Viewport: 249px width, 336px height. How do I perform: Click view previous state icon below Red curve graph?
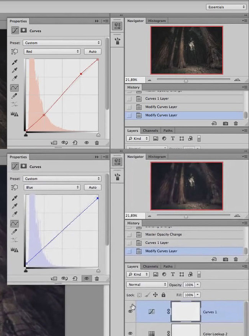pos(64,143)
